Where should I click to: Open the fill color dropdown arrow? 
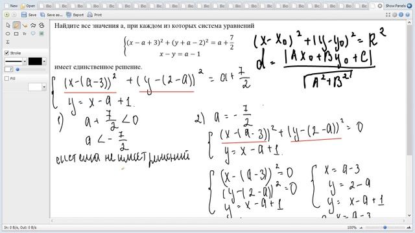click(x=44, y=87)
